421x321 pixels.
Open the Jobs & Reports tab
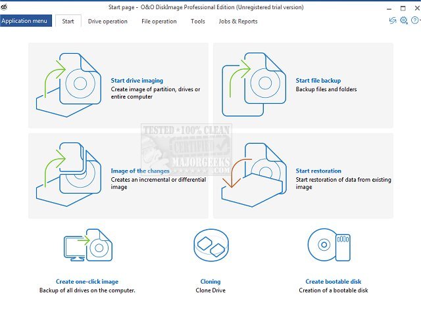tap(238, 22)
